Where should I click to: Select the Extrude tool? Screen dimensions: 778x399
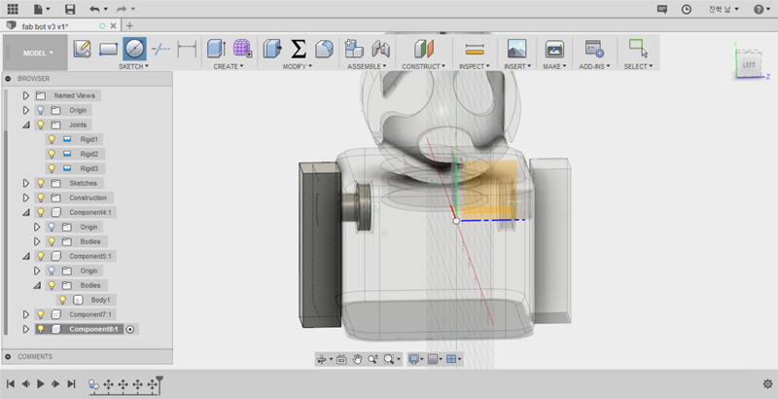tap(216, 49)
